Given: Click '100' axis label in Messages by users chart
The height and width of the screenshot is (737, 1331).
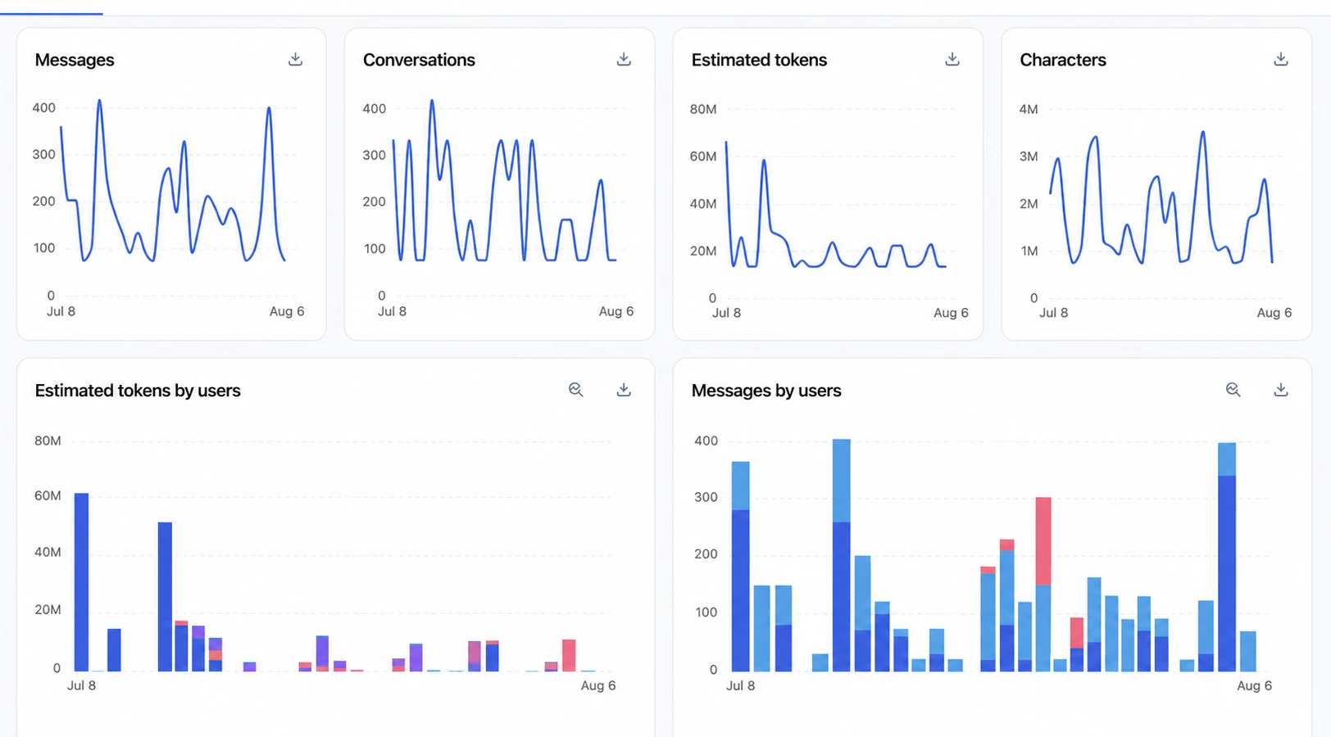Looking at the screenshot, I should pyautogui.click(x=706, y=612).
